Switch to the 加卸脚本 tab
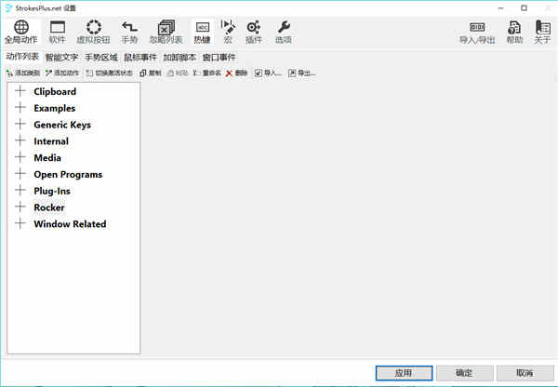The width and height of the screenshot is (558, 387). [x=179, y=58]
